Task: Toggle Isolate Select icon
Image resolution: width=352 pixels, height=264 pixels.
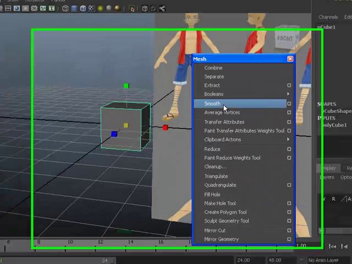Action: click(132, 9)
